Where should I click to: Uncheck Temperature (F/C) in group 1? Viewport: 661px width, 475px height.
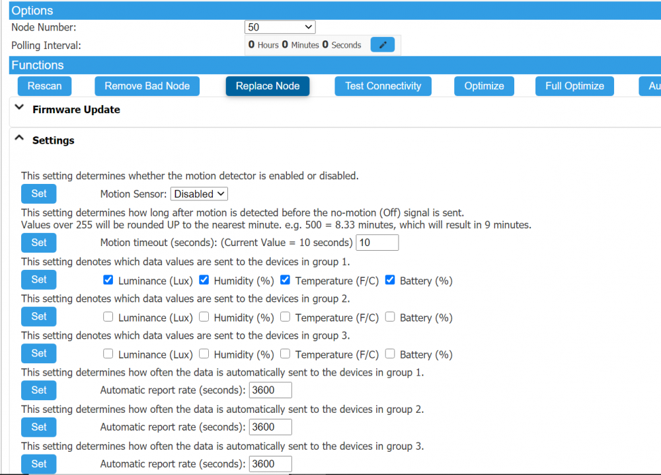(285, 280)
